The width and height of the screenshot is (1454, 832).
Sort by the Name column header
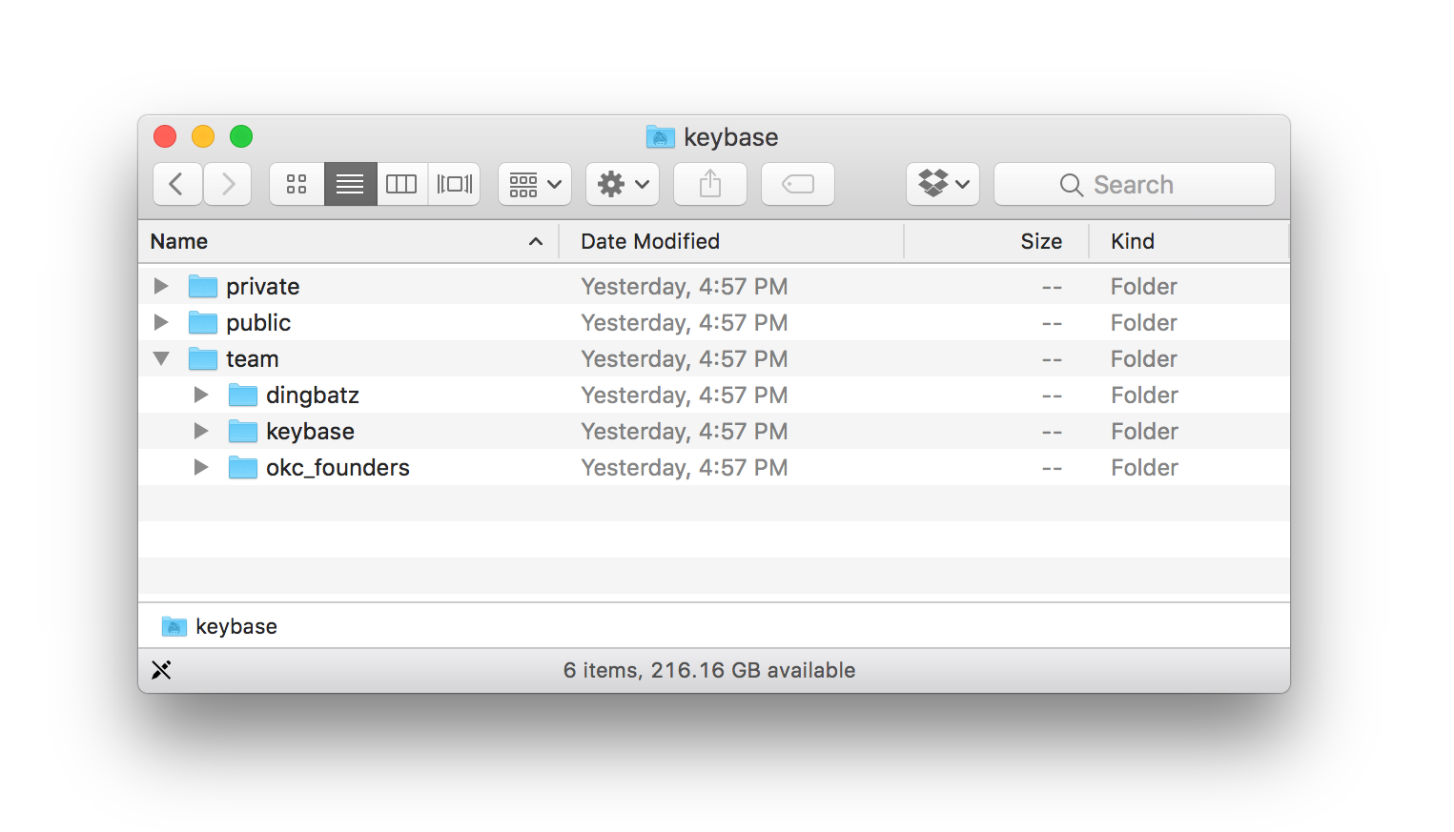coord(348,241)
